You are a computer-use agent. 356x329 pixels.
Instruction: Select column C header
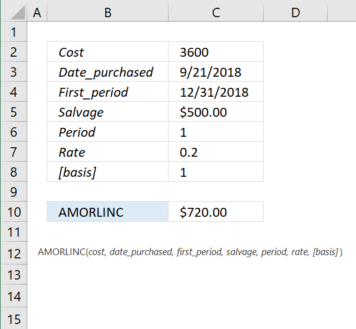click(x=216, y=12)
